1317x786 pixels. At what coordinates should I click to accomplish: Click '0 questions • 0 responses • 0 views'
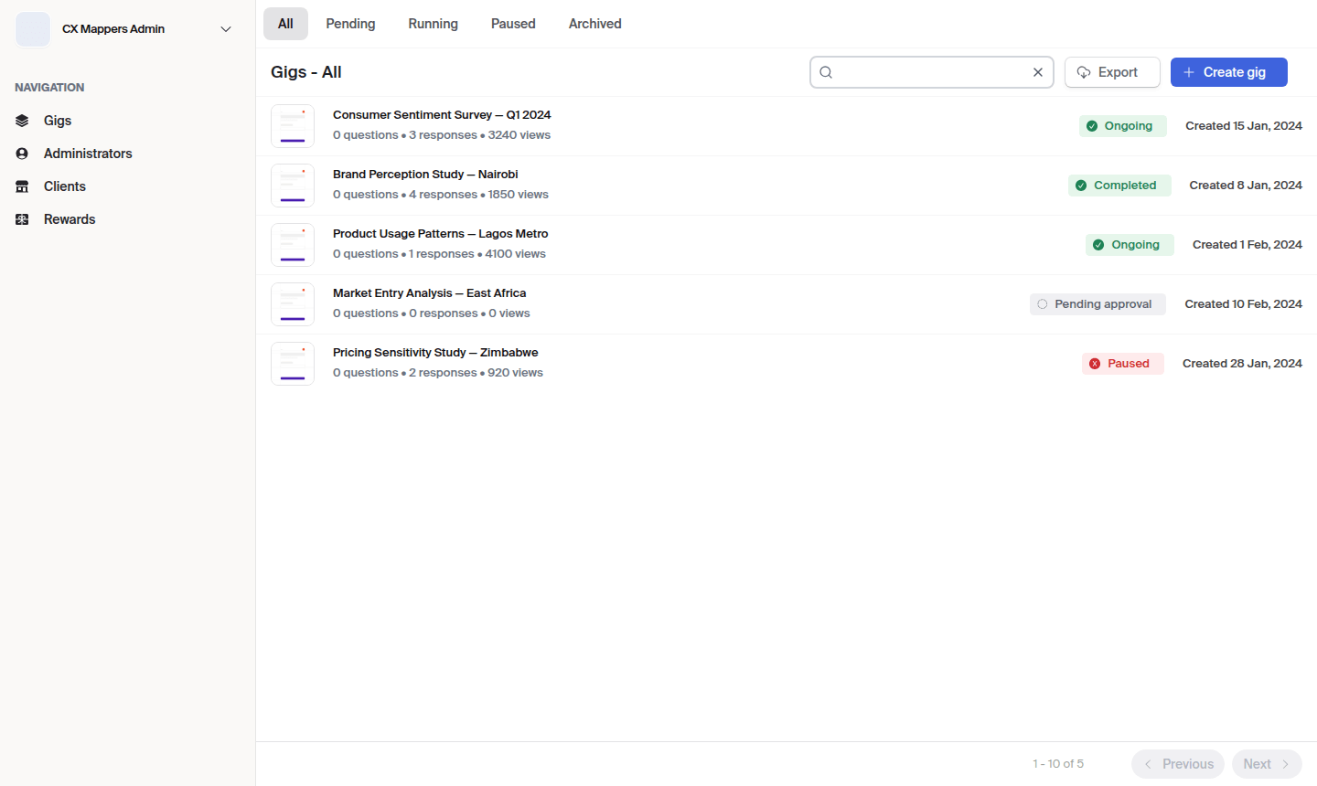[432, 313]
